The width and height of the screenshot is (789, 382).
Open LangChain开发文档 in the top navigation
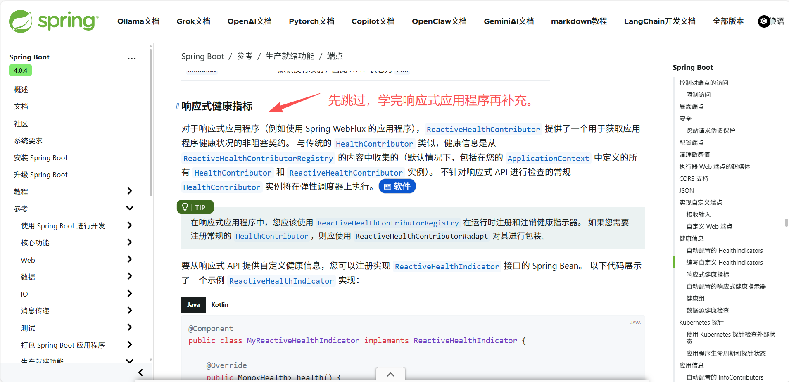pyautogui.click(x=660, y=21)
